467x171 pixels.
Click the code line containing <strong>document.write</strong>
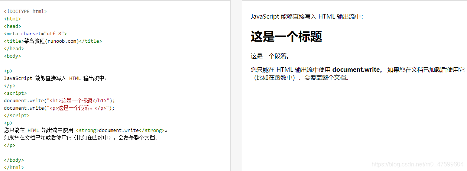(86, 130)
